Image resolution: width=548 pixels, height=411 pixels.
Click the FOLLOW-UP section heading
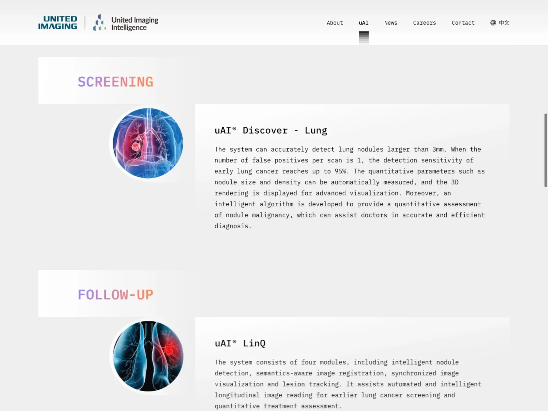pyautogui.click(x=115, y=295)
